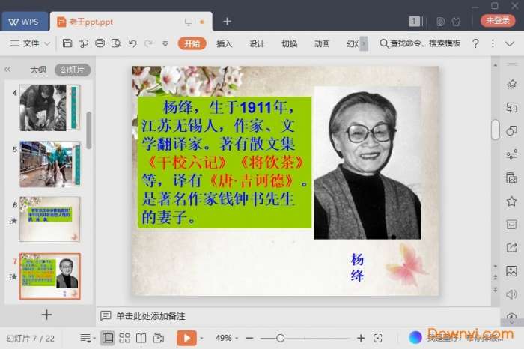Click the window count icon showing 1
Viewport: 524px width, 349px height.
point(415,22)
